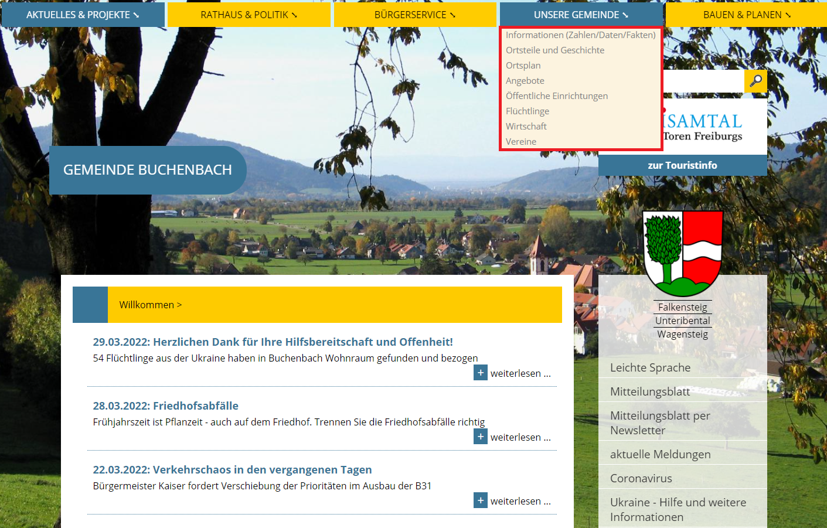Image resolution: width=827 pixels, height=528 pixels.
Task: Open Informationen (Zahlen/Daten/Fakten) menu entry
Action: pyautogui.click(x=580, y=35)
